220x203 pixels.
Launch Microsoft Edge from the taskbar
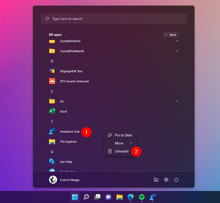point(130,197)
